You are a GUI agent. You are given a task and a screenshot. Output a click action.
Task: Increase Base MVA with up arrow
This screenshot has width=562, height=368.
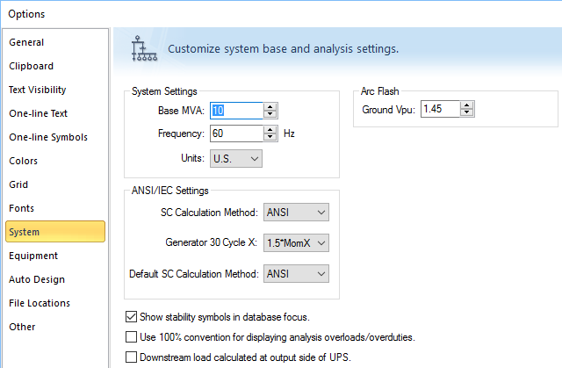click(270, 106)
